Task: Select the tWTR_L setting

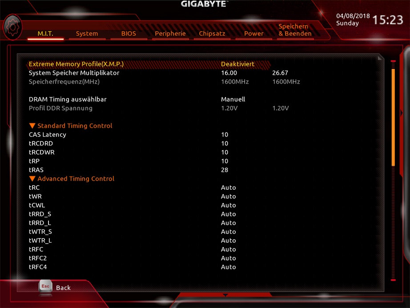Action: pos(40,241)
